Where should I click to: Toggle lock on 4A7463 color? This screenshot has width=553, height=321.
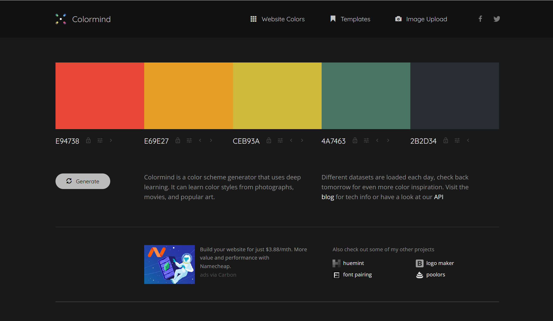[x=355, y=141]
